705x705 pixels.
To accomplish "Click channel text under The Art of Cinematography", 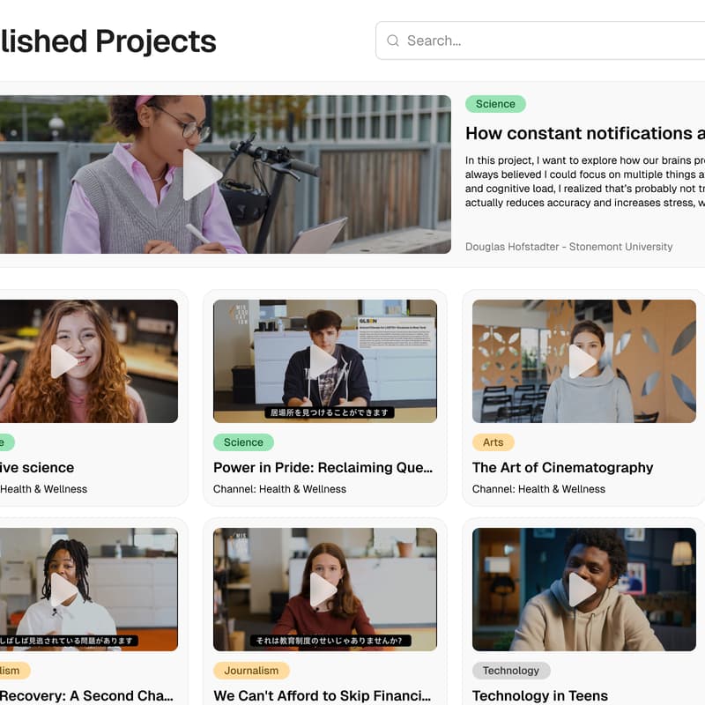I will pos(538,489).
